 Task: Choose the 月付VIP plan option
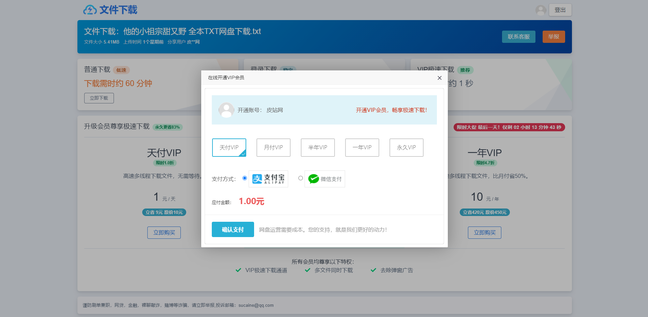(273, 148)
